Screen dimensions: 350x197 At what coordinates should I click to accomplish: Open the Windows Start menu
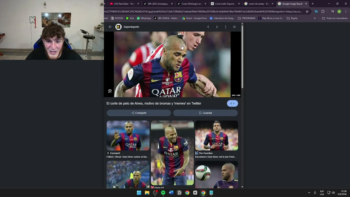click(x=139, y=193)
